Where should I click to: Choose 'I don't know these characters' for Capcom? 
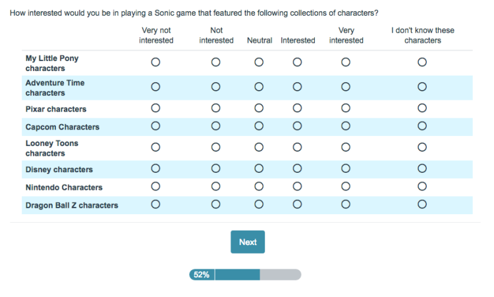pos(422,126)
